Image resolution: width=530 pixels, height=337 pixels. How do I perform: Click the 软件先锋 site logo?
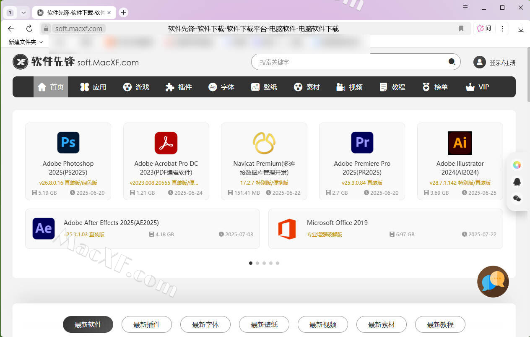75,62
